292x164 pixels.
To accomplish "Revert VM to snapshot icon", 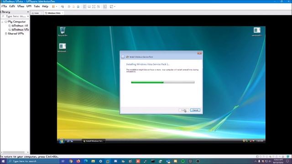I will tap(73, 6).
